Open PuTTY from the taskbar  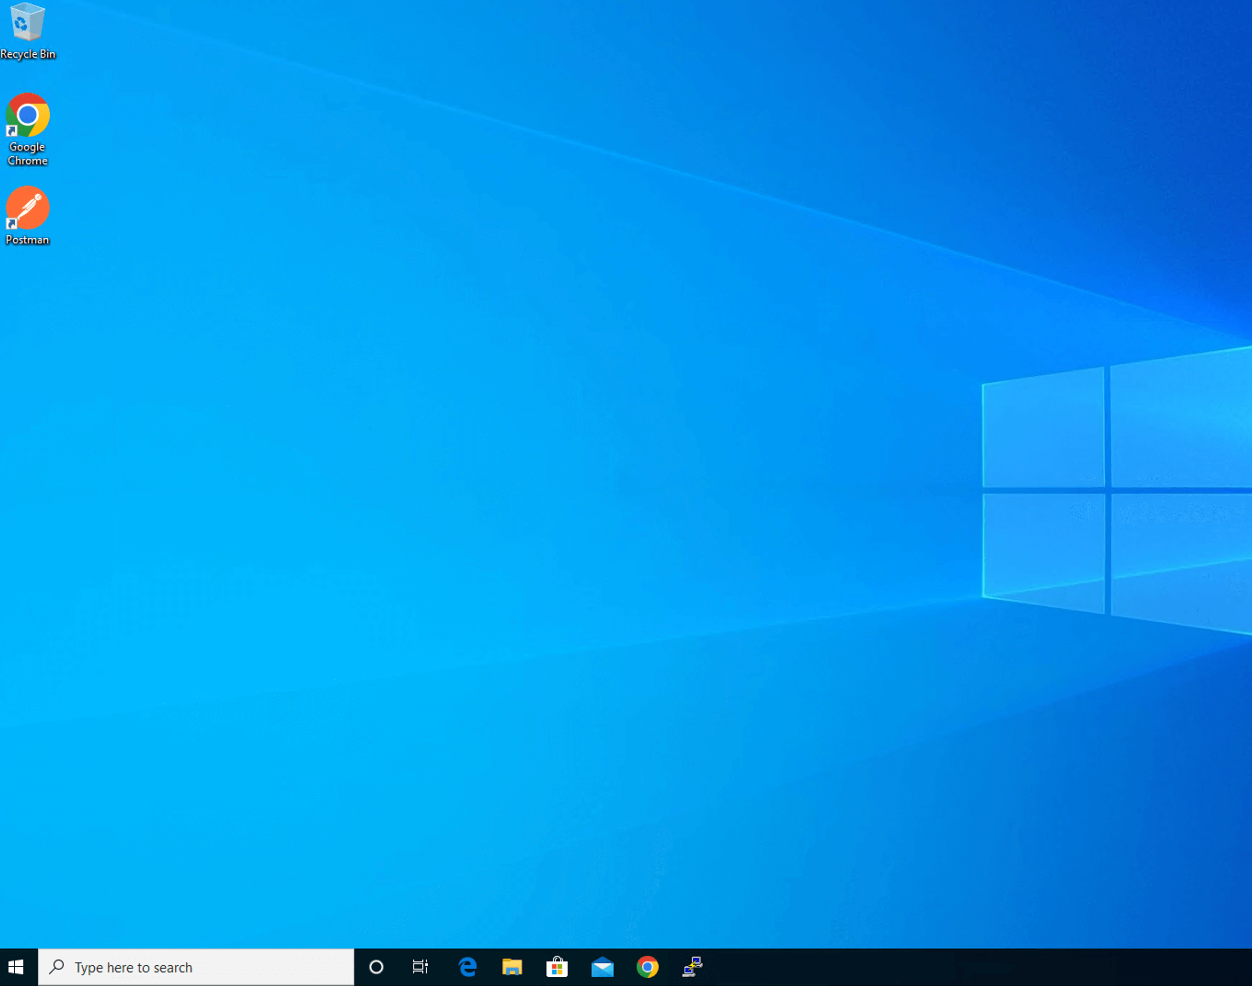click(692, 967)
